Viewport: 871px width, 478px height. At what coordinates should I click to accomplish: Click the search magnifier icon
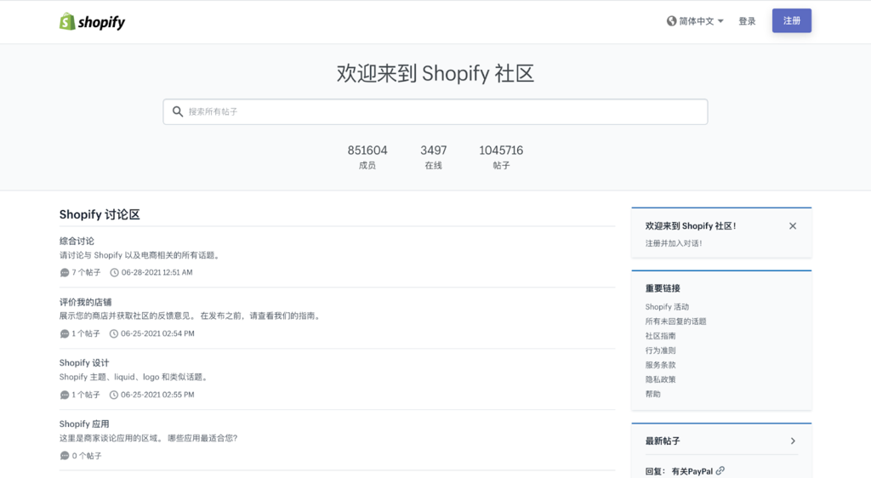click(178, 111)
